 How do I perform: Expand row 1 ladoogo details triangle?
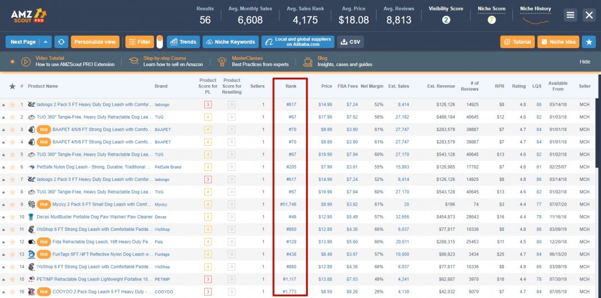coord(4,104)
